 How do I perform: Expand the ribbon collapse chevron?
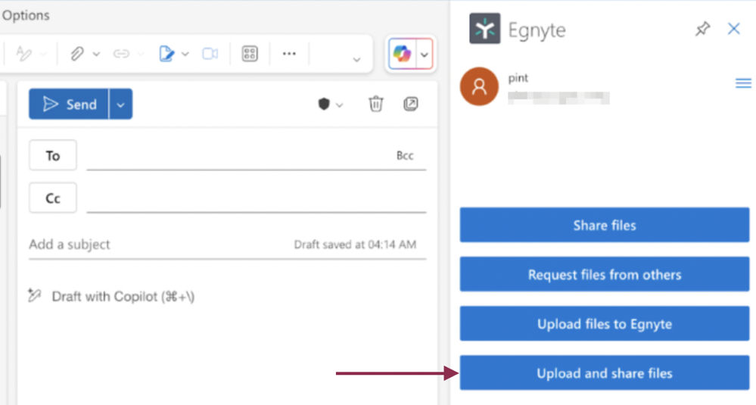tap(356, 60)
